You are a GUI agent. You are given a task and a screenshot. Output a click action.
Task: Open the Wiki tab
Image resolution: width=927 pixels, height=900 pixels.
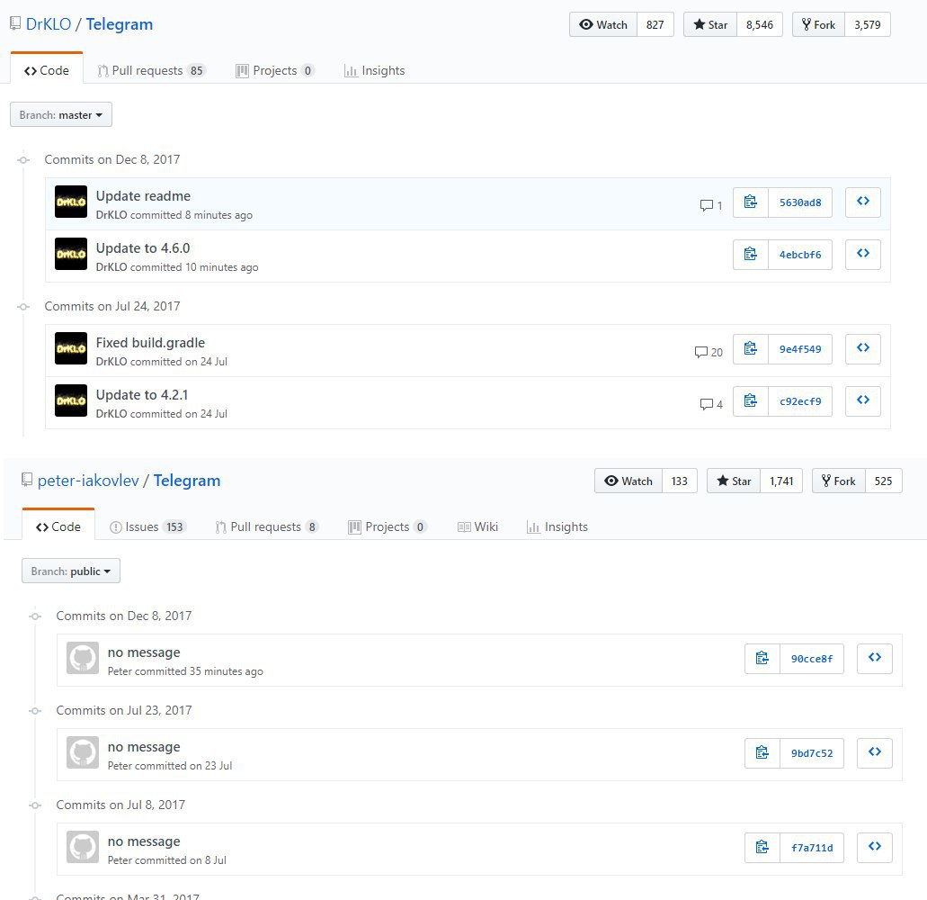click(x=478, y=526)
